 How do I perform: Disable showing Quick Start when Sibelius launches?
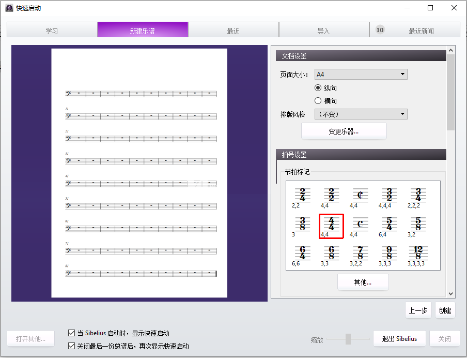pyautogui.click(x=71, y=333)
